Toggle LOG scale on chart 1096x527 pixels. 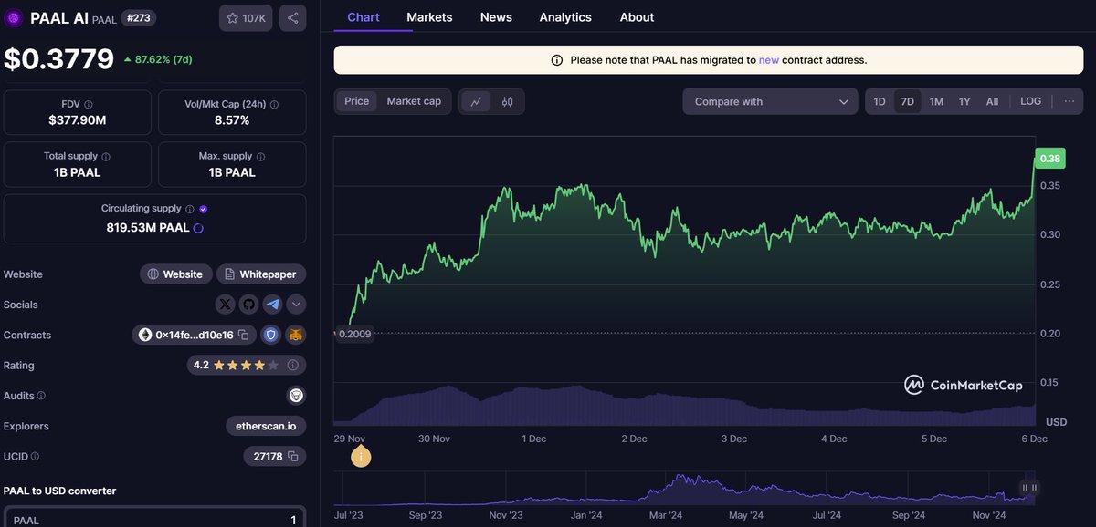[x=1030, y=101]
